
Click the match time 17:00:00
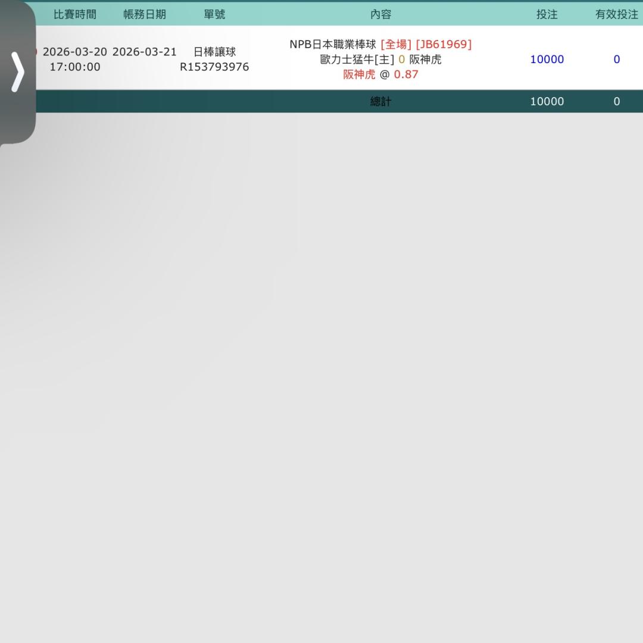(x=75, y=67)
